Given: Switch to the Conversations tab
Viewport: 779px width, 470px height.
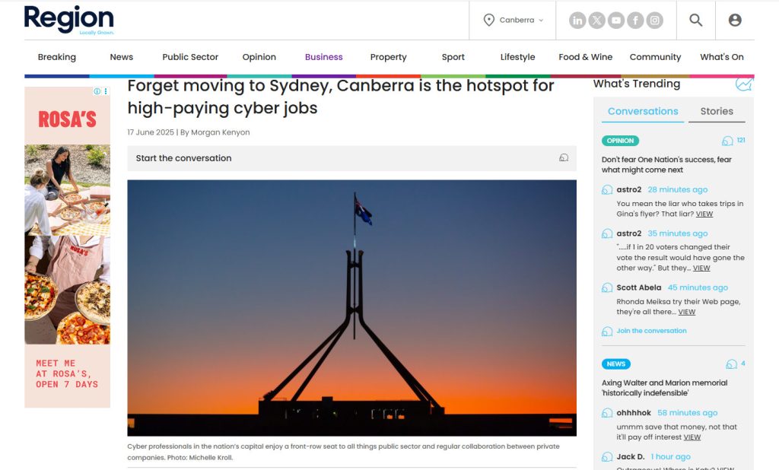Looking at the screenshot, I should (643, 111).
